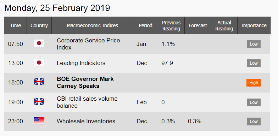Open BOE Governor Mark Carney Speaks event
Image resolution: width=278 pixels, height=136 pixels.
click(85, 83)
